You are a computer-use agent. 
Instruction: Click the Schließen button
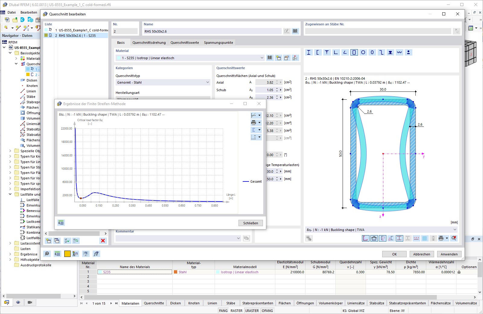(x=251, y=223)
